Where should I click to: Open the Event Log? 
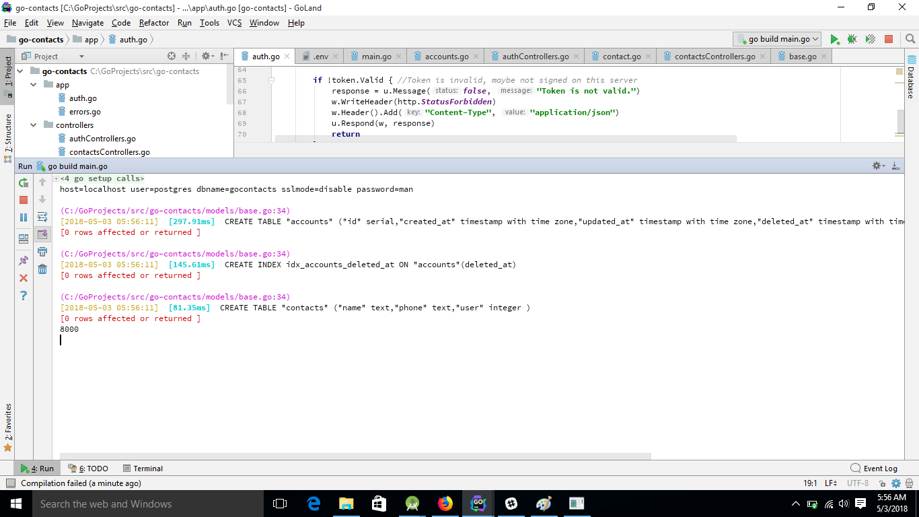tap(874, 469)
